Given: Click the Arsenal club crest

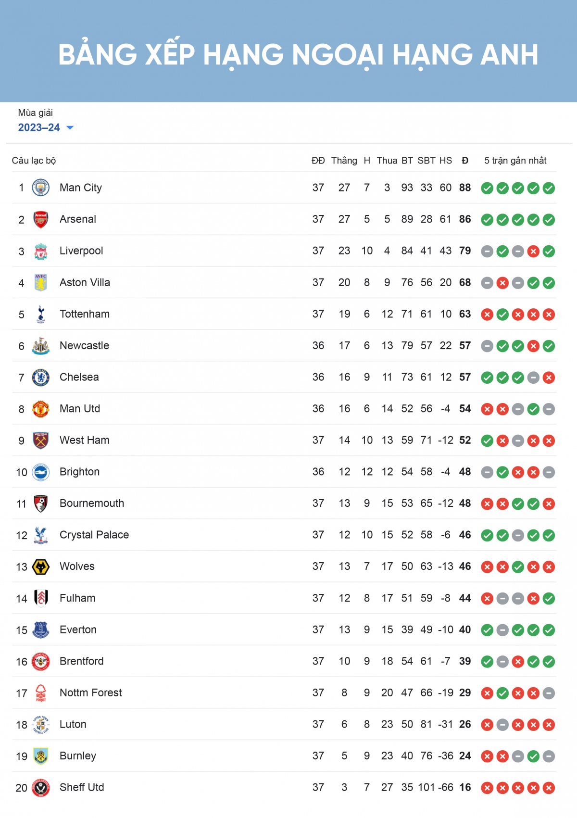Looking at the screenshot, I should tap(41, 219).
